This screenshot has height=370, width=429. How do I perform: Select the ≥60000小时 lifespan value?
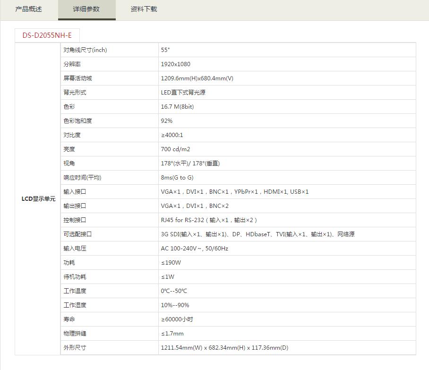click(x=177, y=319)
